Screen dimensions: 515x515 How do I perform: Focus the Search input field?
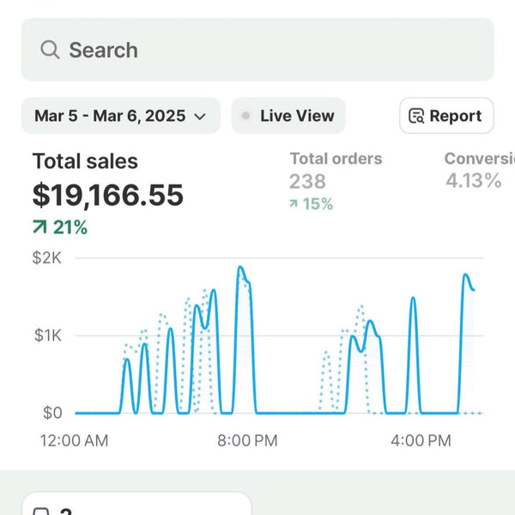pyautogui.click(x=257, y=50)
